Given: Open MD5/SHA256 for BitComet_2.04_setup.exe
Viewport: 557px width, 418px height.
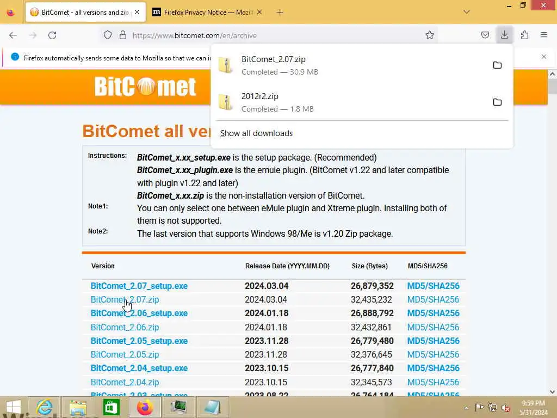Looking at the screenshot, I should (x=433, y=368).
